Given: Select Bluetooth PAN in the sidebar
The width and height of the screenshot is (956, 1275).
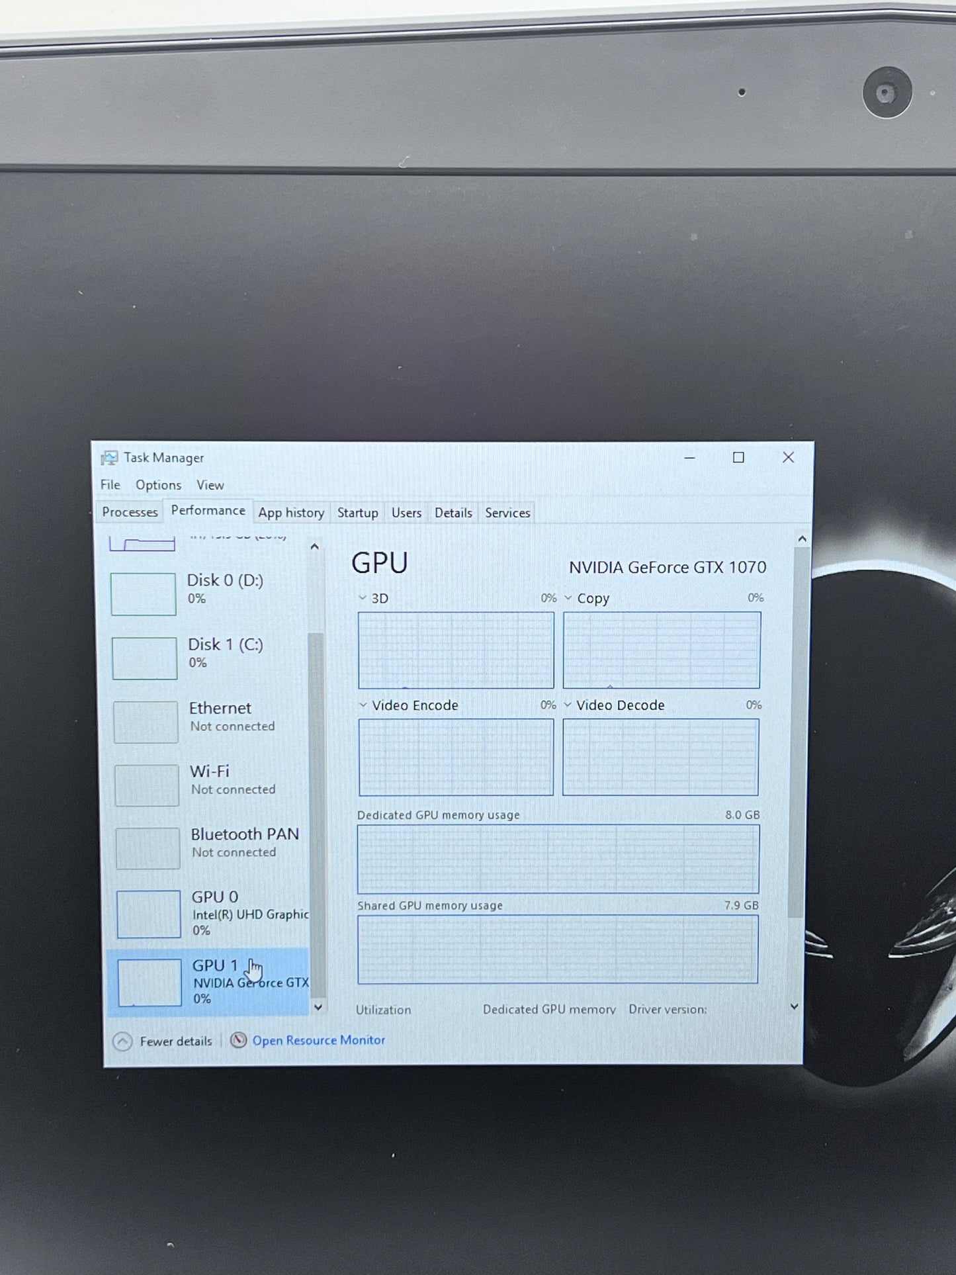Looking at the screenshot, I should coord(209,848).
